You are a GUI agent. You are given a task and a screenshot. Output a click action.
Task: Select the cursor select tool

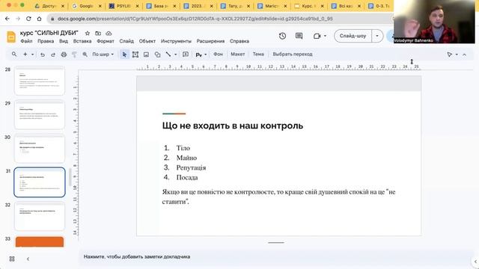pos(124,55)
